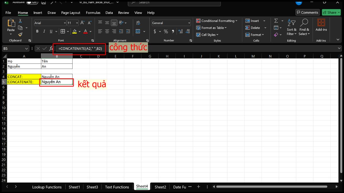This screenshot has height=193, width=344.
Task: Click the Borders icon
Action: pos(63,31)
